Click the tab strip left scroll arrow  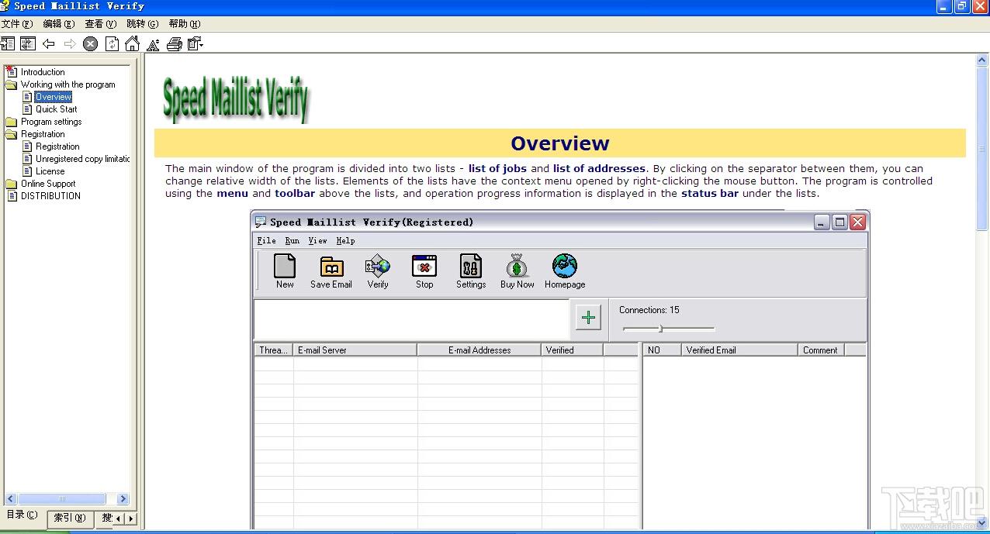(118, 518)
